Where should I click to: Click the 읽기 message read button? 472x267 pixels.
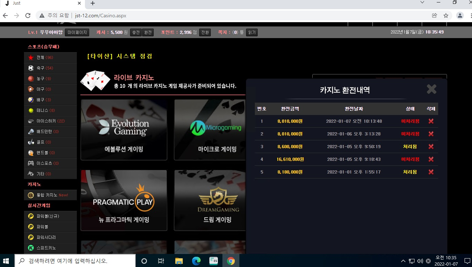click(252, 32)
